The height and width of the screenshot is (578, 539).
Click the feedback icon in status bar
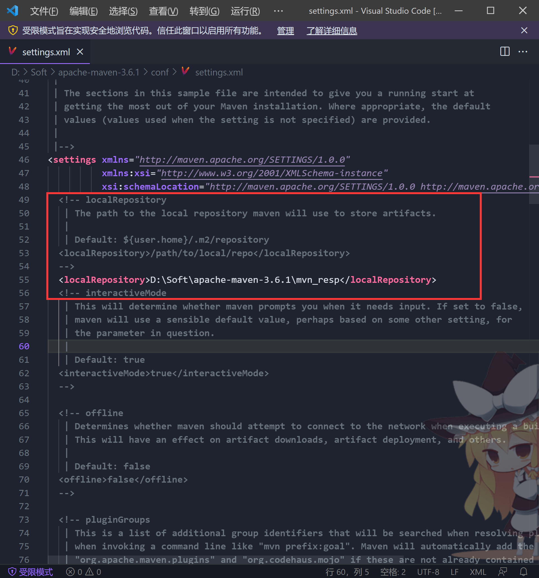click(503, 572)
